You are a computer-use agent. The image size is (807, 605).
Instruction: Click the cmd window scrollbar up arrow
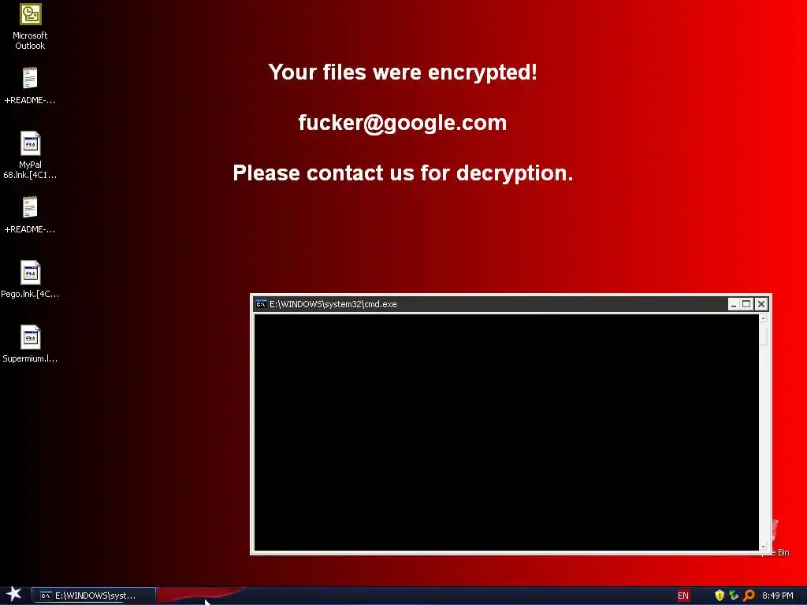pos(763,318)
